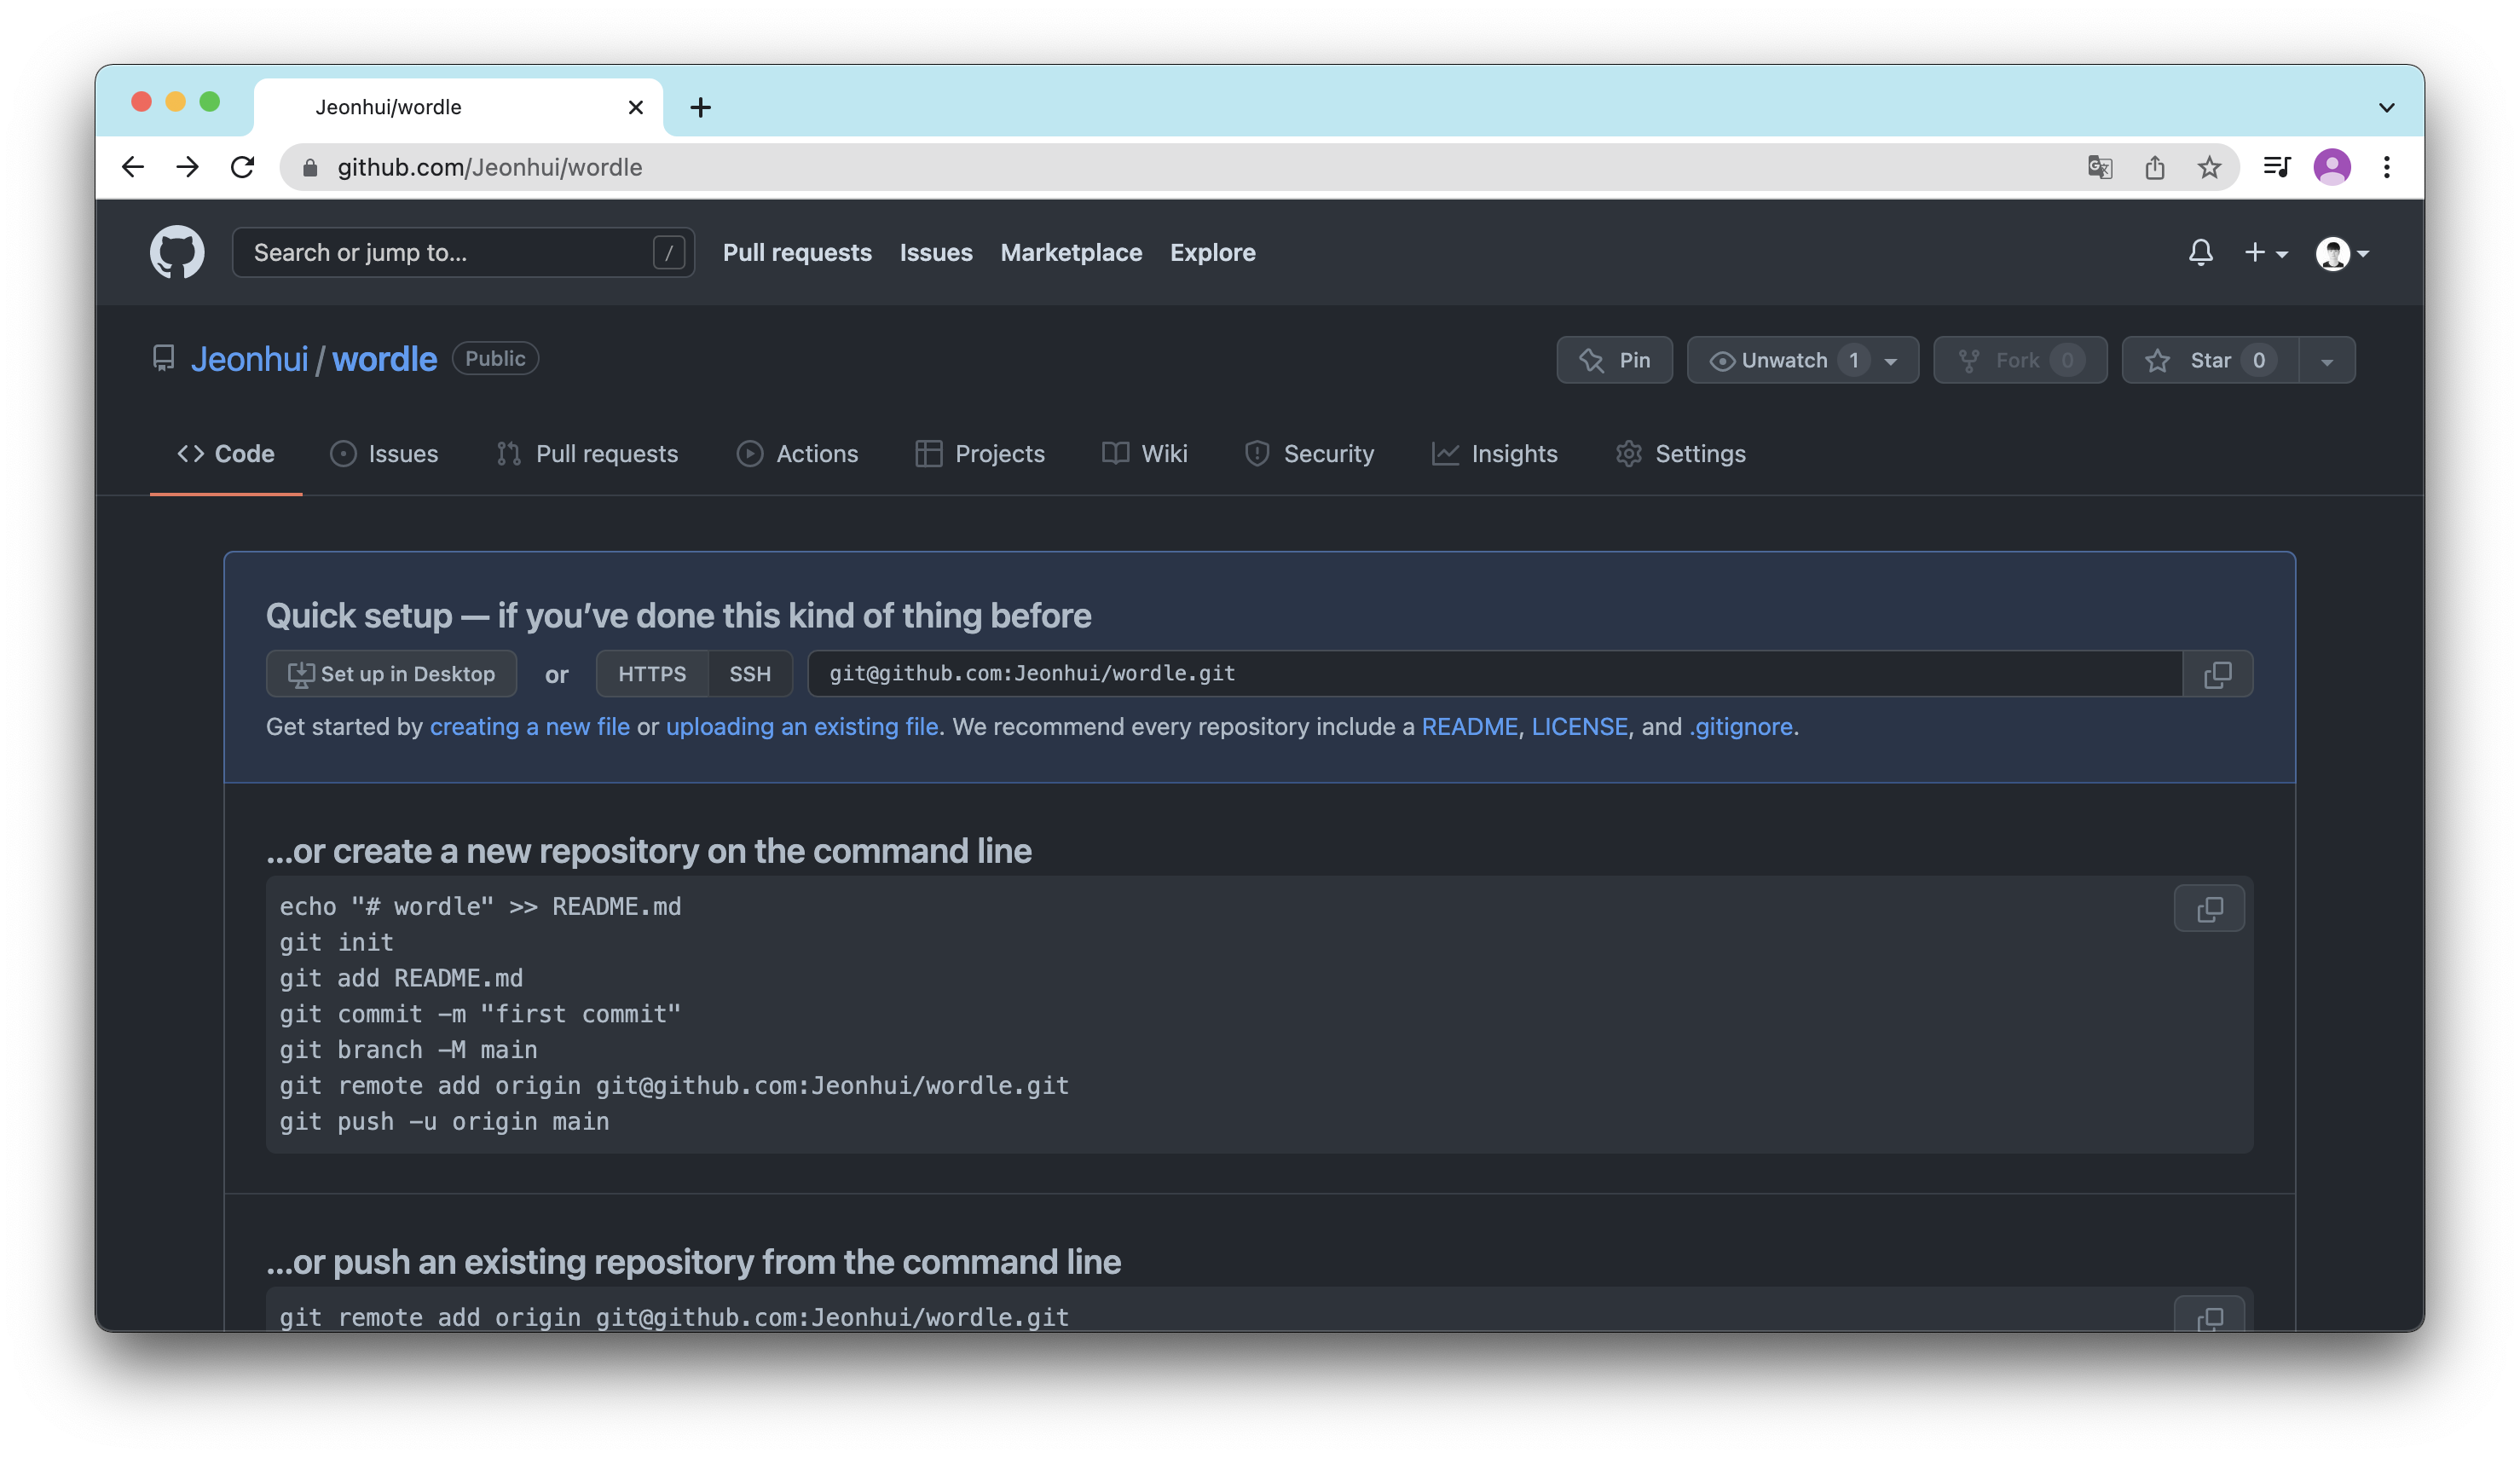Go to Explore

pos(1213,253)
